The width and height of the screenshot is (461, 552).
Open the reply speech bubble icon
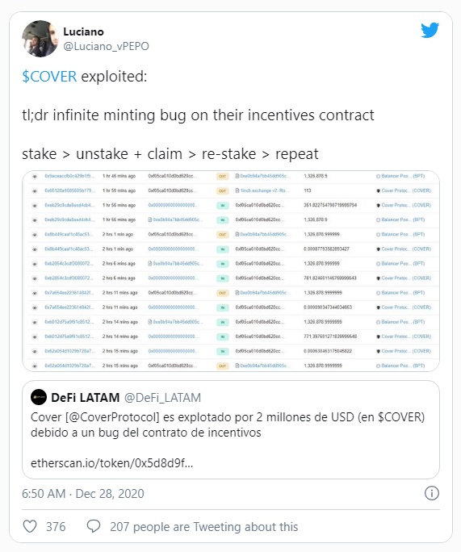pos(94,527)
